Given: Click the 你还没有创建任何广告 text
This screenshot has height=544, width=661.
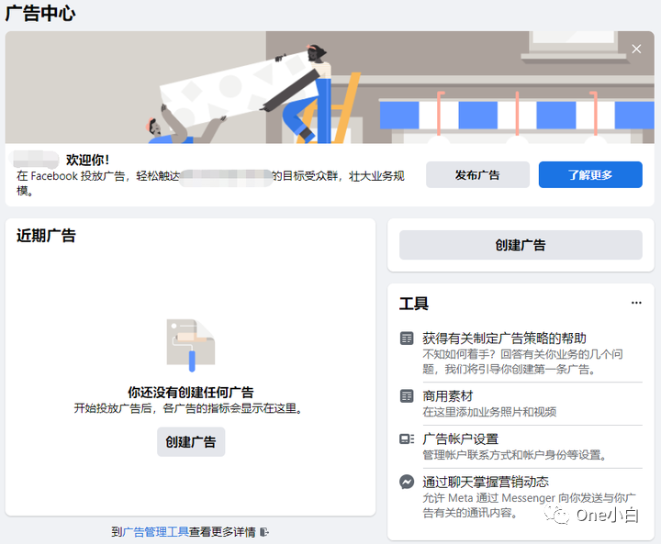Looking at the screenshot, I should pos(191,392).
